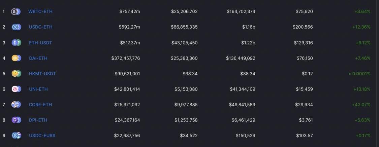This screenshot has height=147, width=379.
Task: Open the USDC-ETH pair link
Action: 40,27
